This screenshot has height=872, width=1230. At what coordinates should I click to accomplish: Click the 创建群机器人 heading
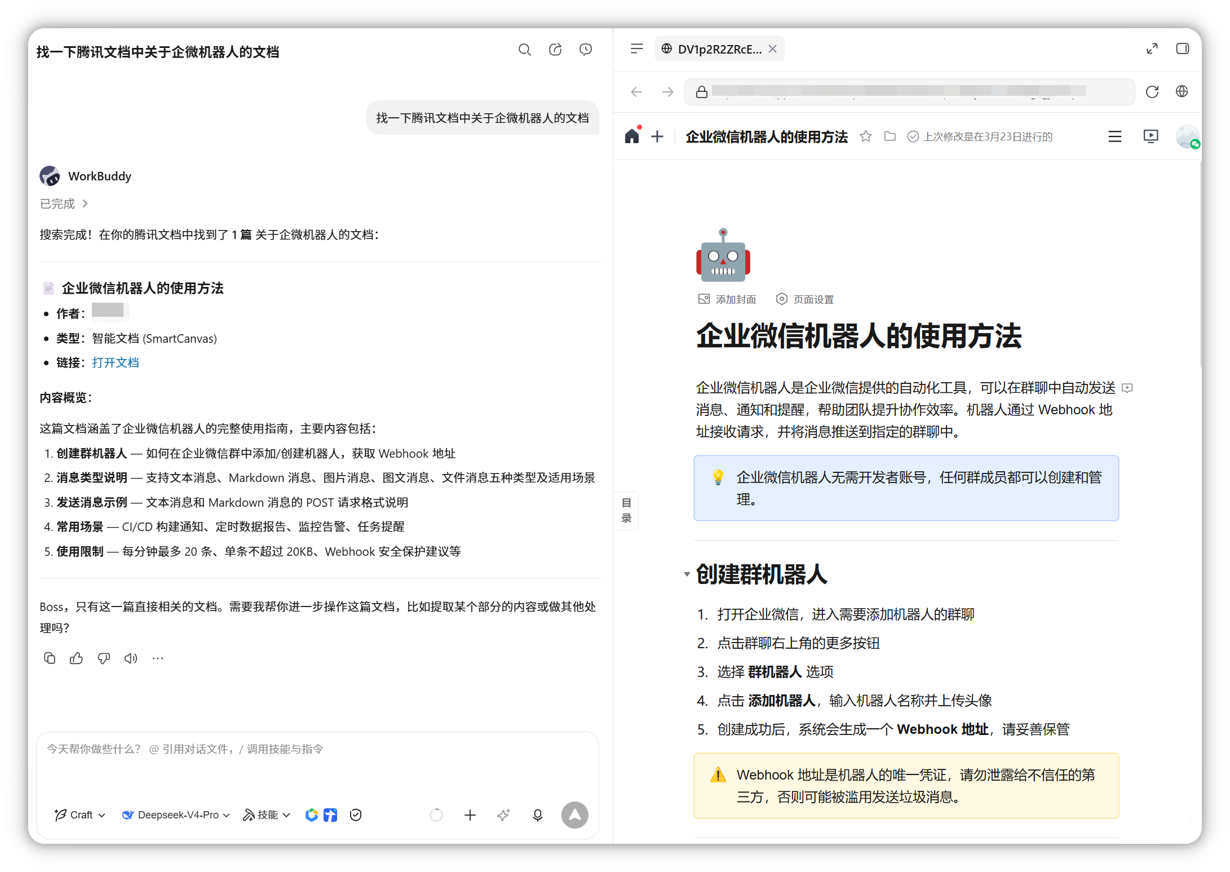click(x=762, y=574)
